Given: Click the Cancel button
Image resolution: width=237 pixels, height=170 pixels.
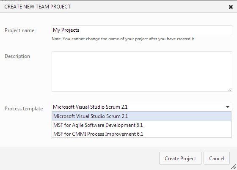Looking at the screenshot, I should click(x=217, y=159).
